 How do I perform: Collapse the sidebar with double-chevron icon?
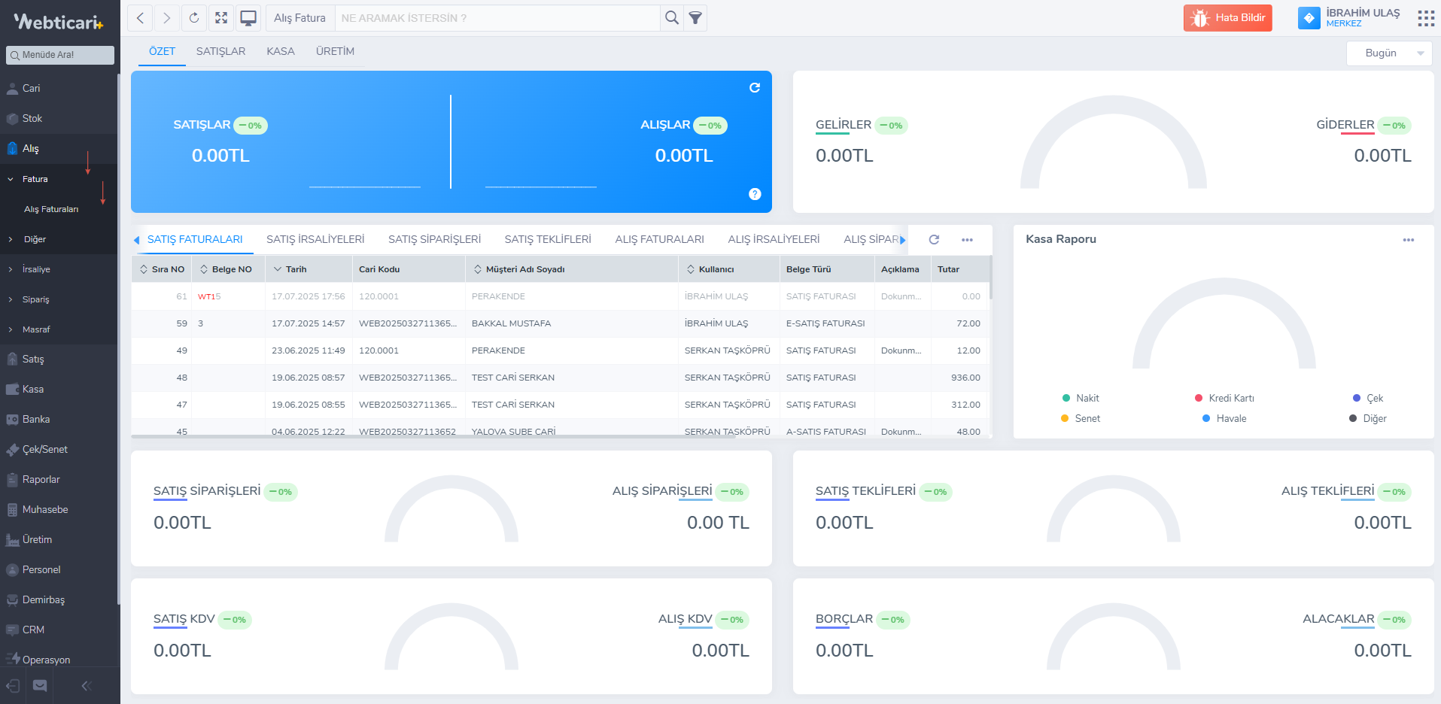pos(86,685)
